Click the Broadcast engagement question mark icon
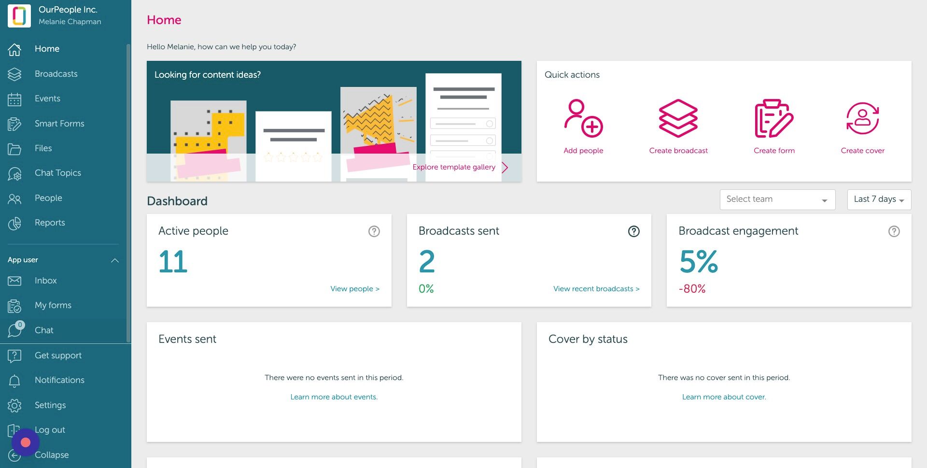Image resolution: width=927 pixels, height=468 pixels. (894, 231)
